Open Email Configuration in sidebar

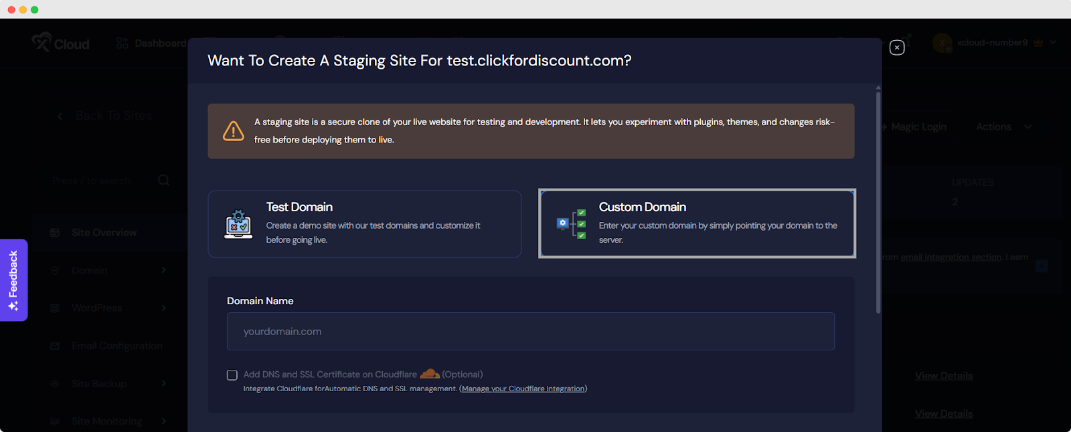(116, 346)
